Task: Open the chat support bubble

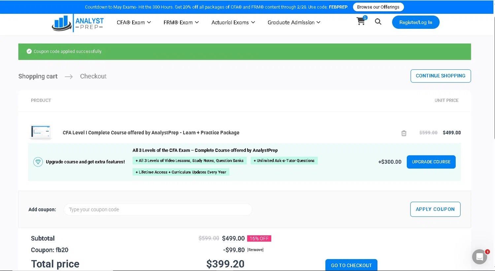Action: pos(479,256)
